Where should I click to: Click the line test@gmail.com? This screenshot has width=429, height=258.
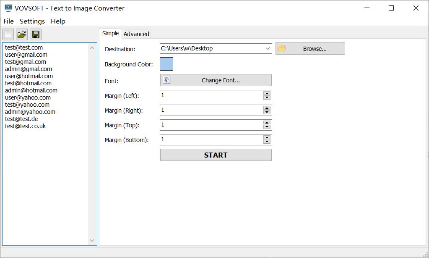pos(26,62)
